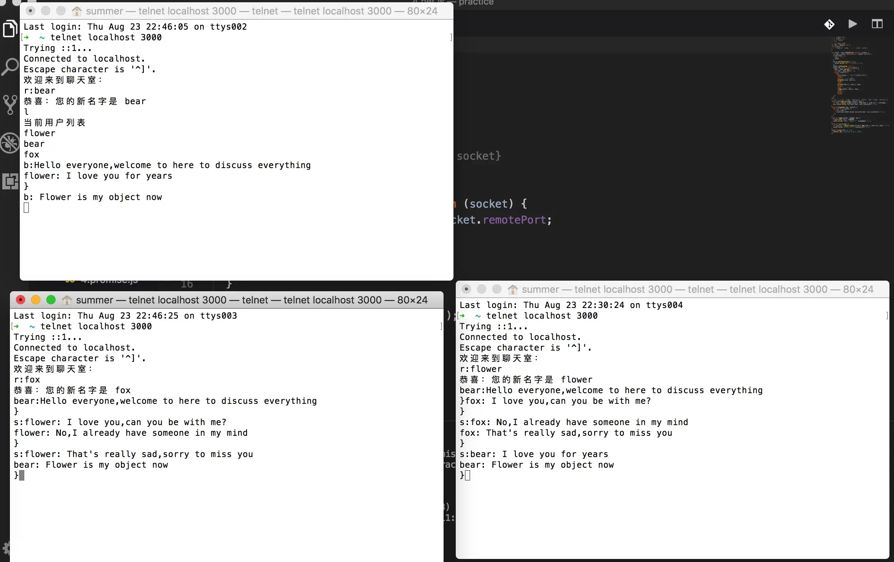This screenshot has height=562, width=894.
Task: Zoom the fox terminal with green button
Action: click(51, 300)
